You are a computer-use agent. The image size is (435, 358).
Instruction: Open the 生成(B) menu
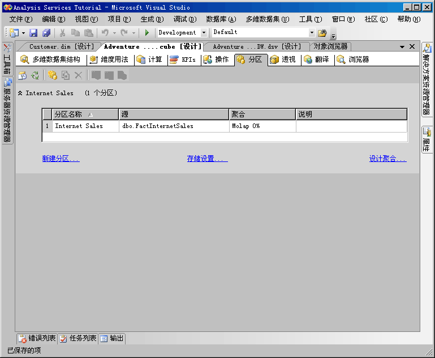point(152,19)
